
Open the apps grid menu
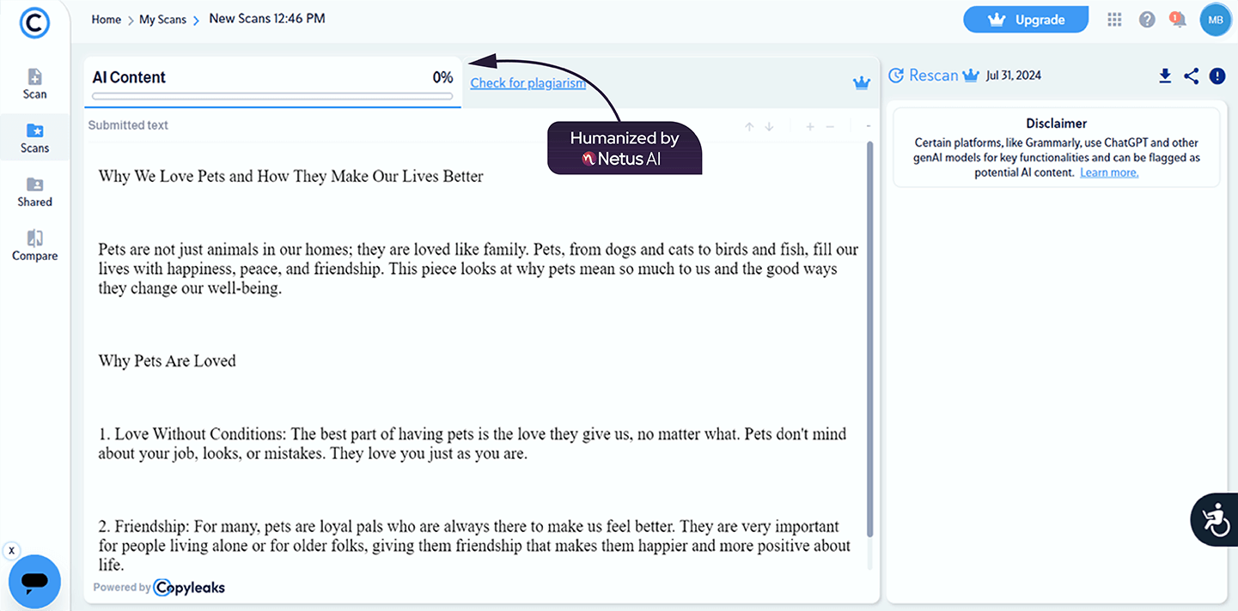coord(1115,20)
